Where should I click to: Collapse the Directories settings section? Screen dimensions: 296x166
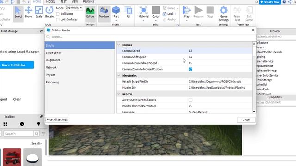(119, 75)
